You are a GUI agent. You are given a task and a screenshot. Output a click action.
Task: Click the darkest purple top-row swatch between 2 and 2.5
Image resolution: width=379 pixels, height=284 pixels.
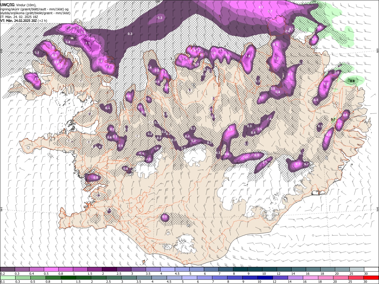109,270
